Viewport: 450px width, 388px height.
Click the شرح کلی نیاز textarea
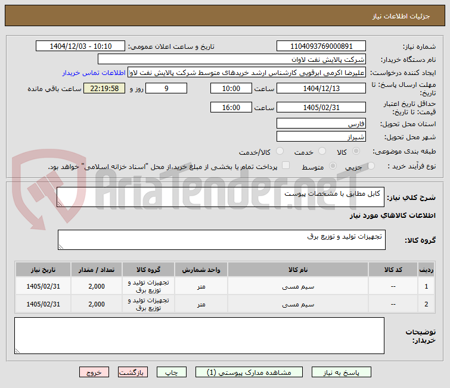coord(221,197)
